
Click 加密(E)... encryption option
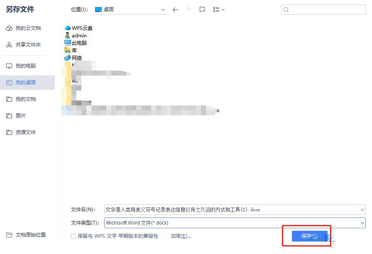pyautogui.click(x=181, y=236)
